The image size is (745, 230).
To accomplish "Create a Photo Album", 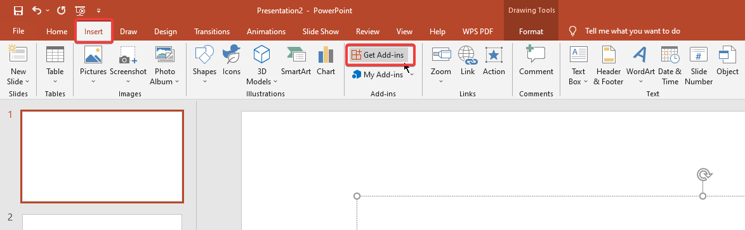I will point(165,65).
